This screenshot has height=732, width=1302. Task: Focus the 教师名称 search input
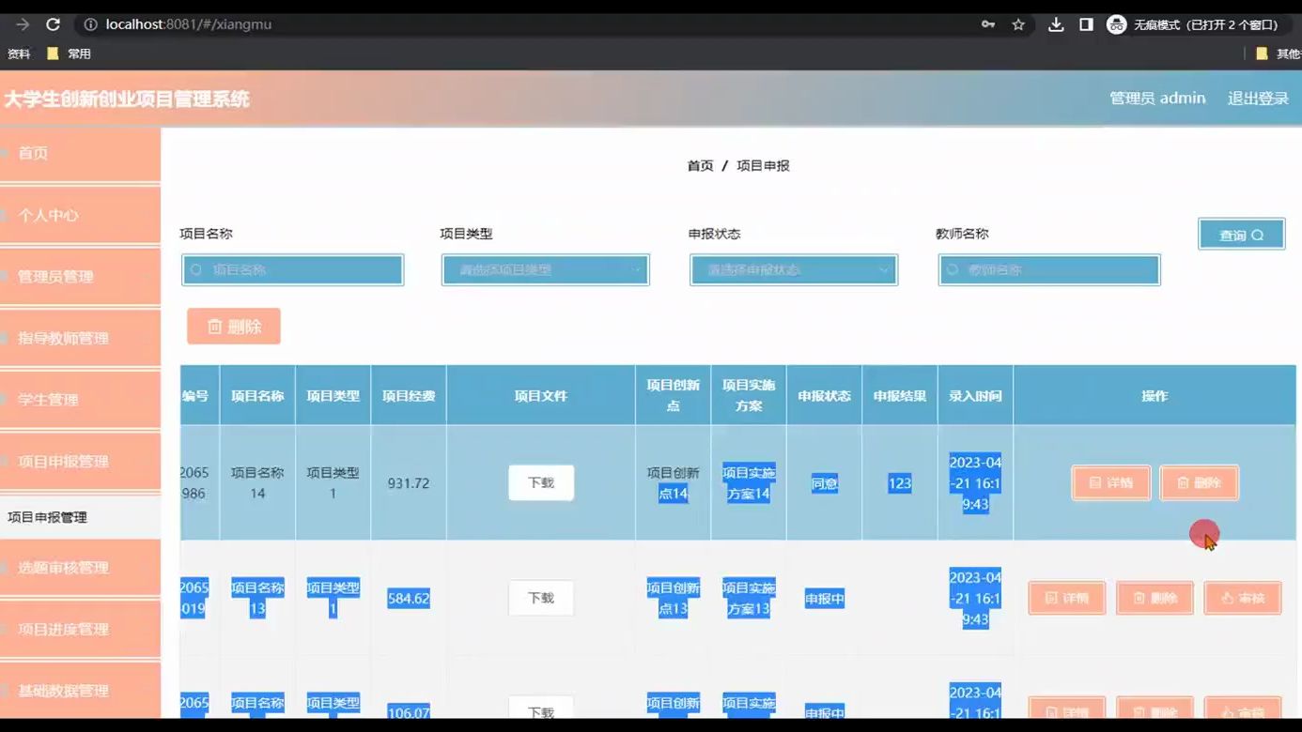point(1049,270)
